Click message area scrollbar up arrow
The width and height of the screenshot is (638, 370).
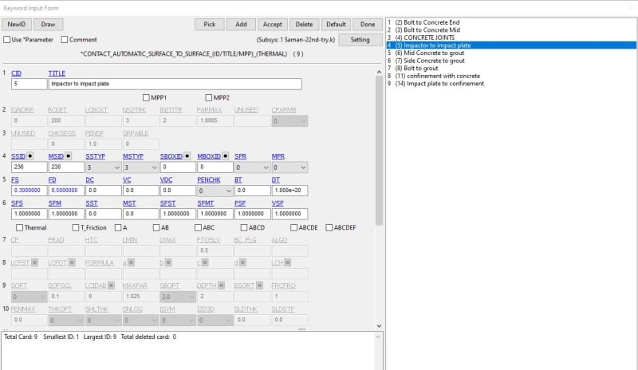tap(378, 337)
